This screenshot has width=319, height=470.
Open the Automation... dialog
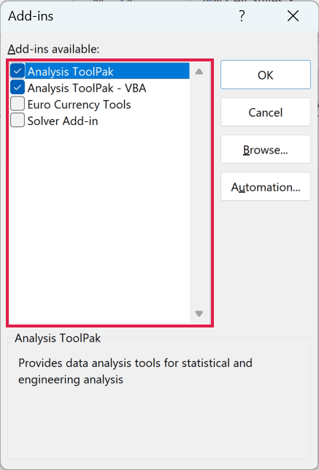pyautogui.click(x=266, y=186)
